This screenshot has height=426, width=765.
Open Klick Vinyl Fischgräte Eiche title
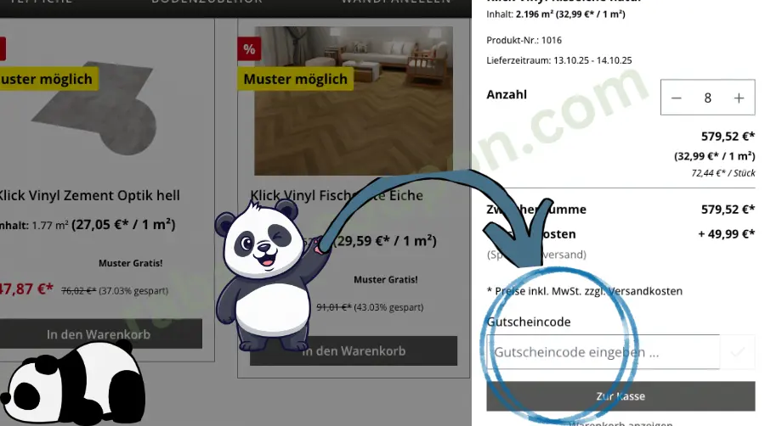[337, 195]
